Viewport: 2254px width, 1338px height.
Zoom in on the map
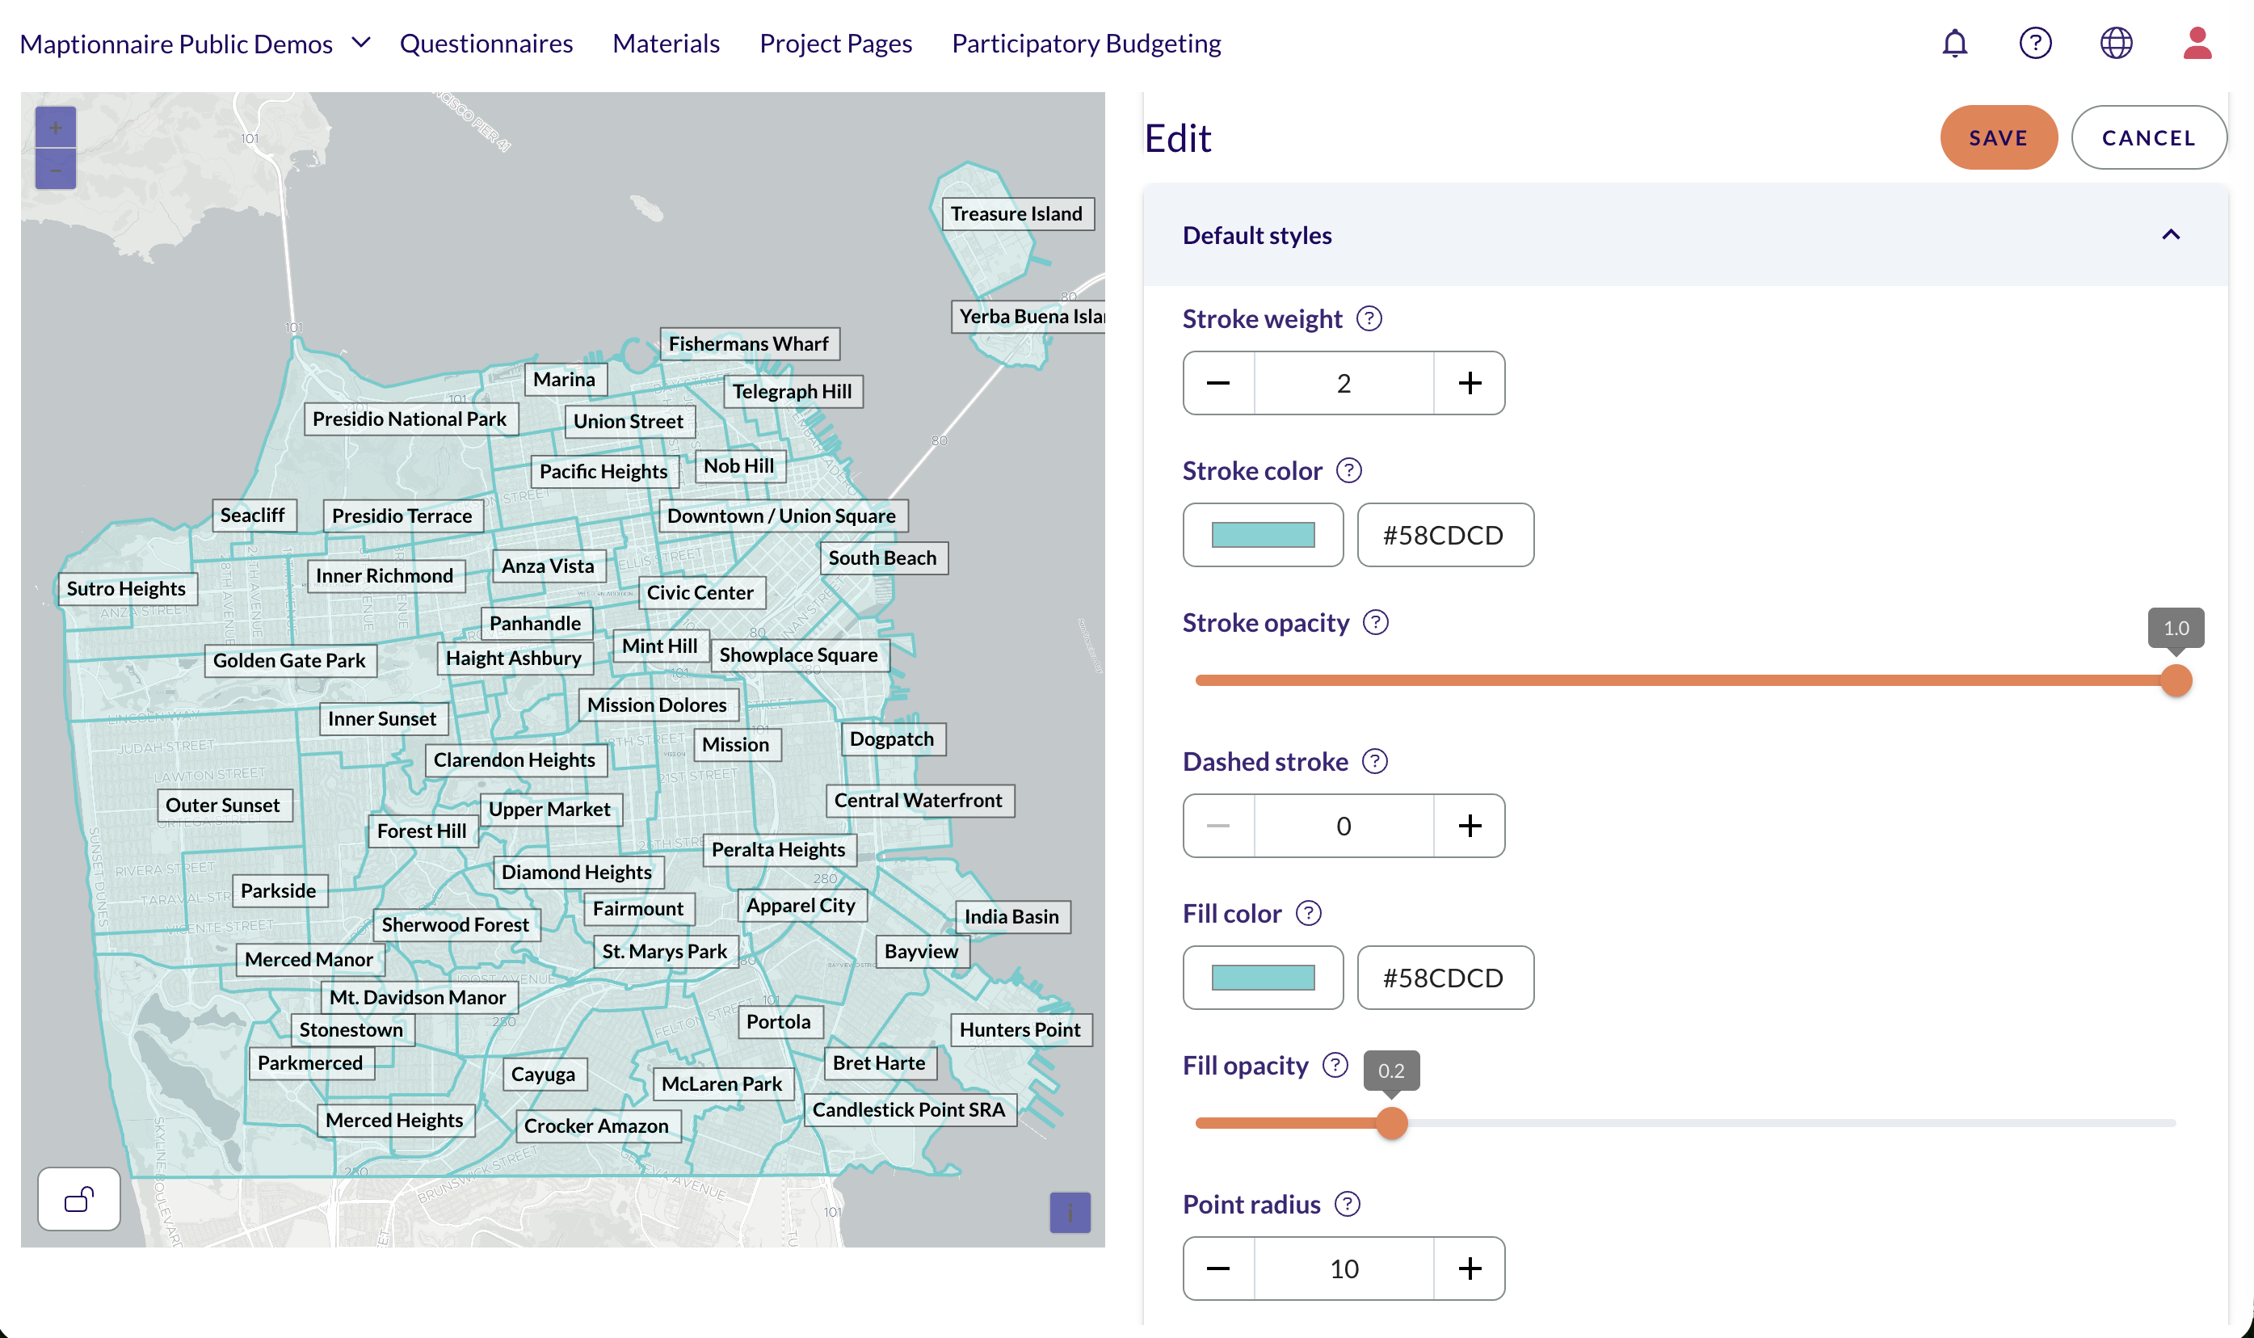(56, 128)
